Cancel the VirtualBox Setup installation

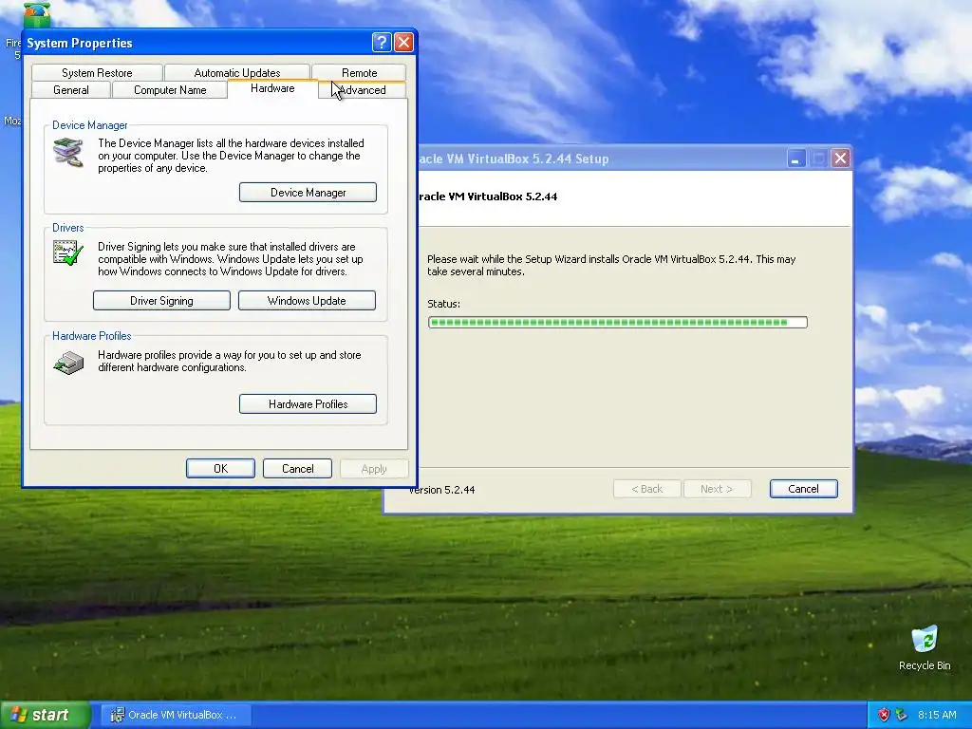click(x=803, y=489)
